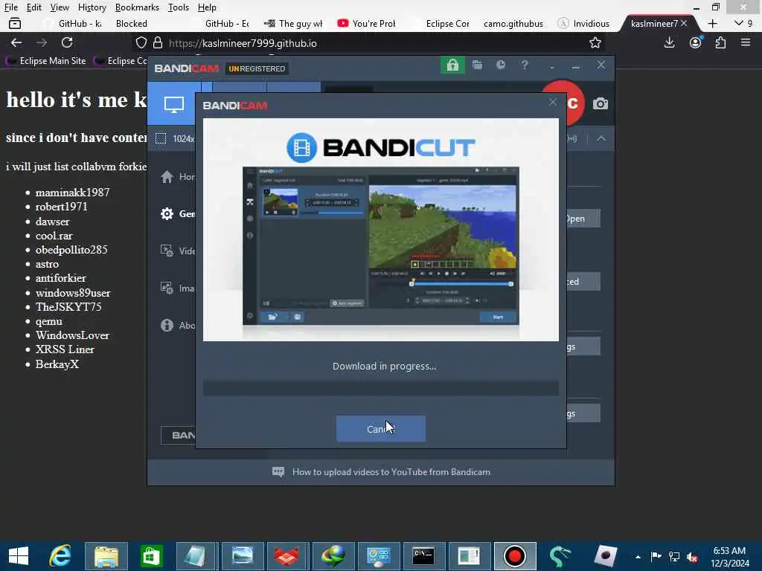The width and height of the screenshot is (762, 571).
Task: Open Firefox Help menu
Action: click(x=207, y=7)
